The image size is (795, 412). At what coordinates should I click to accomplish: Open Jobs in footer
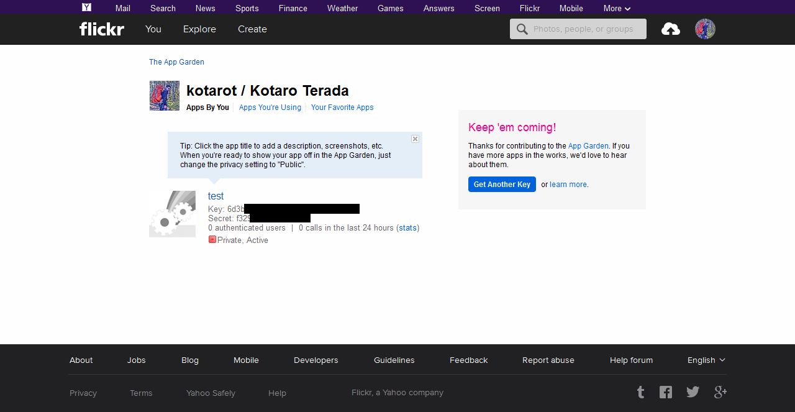click(x=137, y=360)
